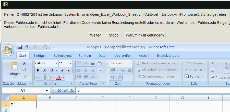
Task: Select column B header
Action: point(50,98)
